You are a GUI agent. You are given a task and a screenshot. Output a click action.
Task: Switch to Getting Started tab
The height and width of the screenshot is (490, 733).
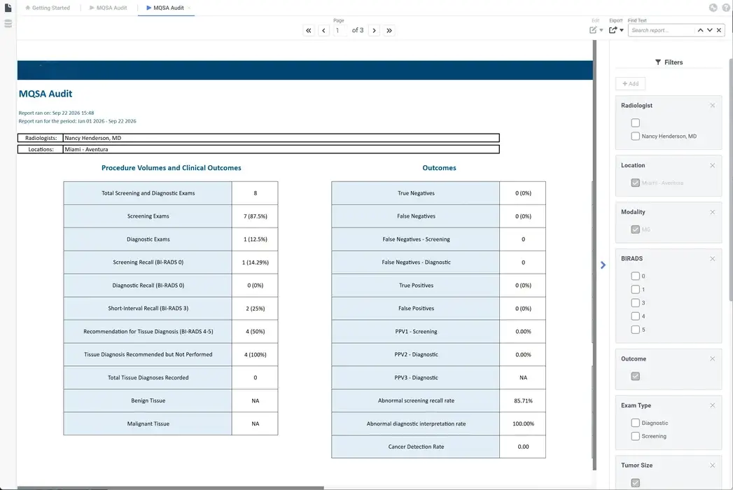pos(47,8)
